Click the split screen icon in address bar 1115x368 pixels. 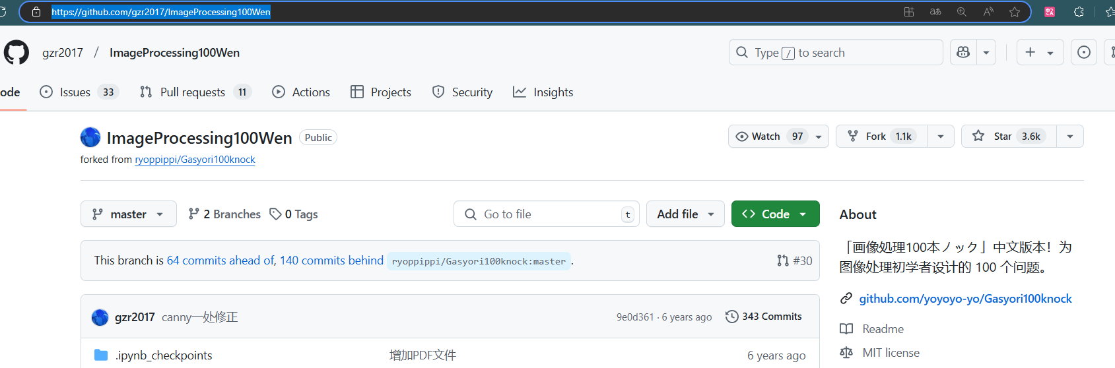click(x=909, y=12)
